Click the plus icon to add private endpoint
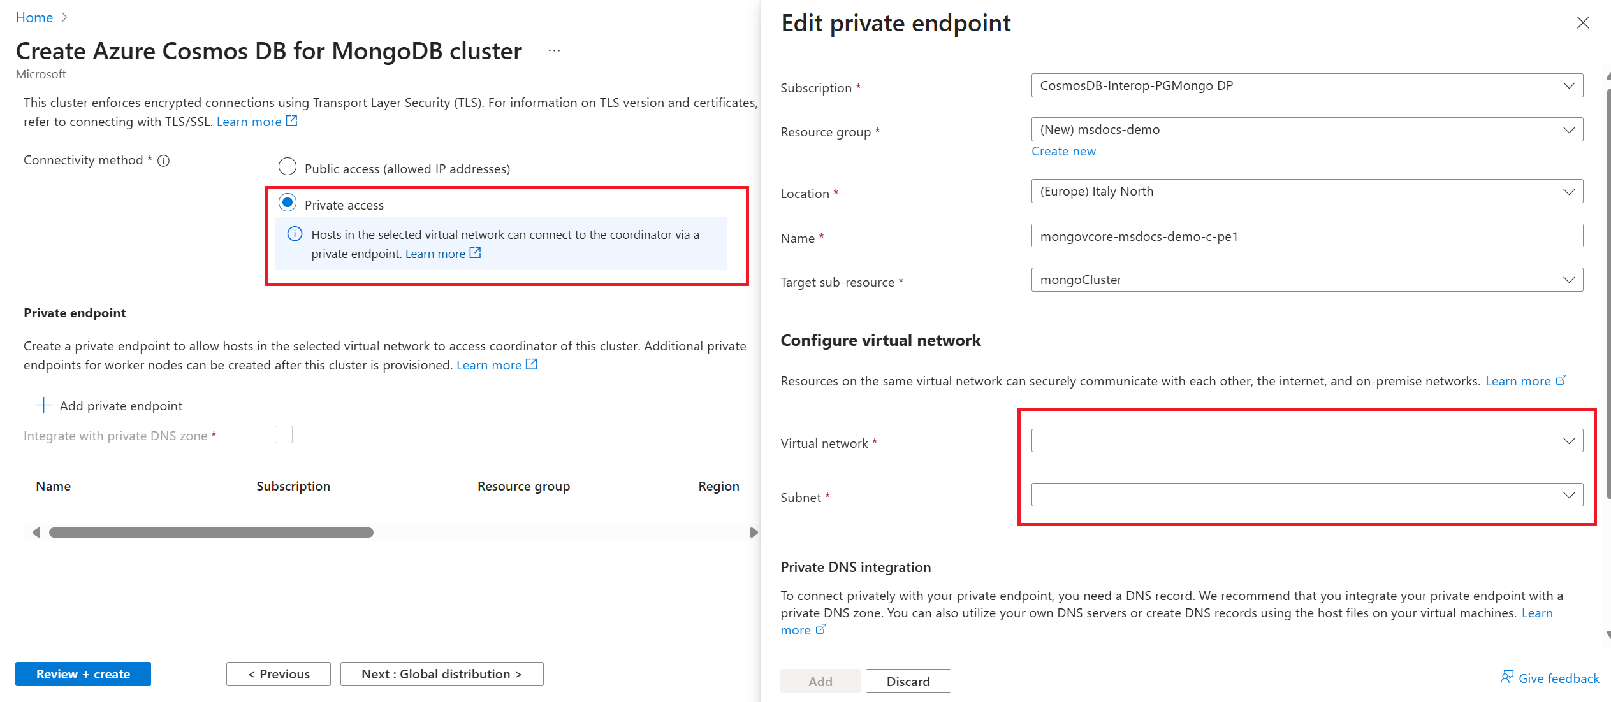 click(43, 405)
